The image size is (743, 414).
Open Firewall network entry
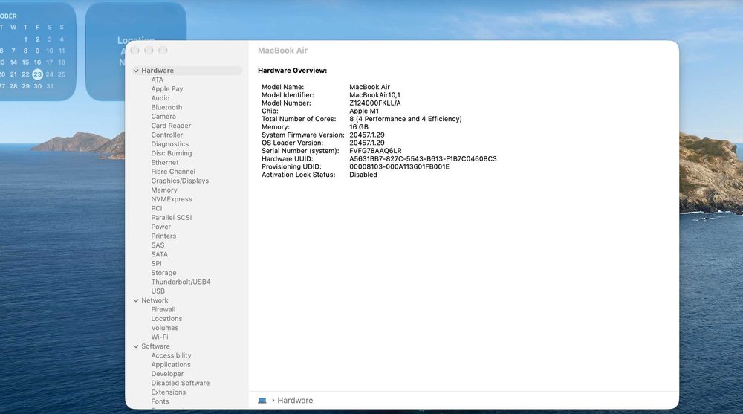[x=163, y=310]
